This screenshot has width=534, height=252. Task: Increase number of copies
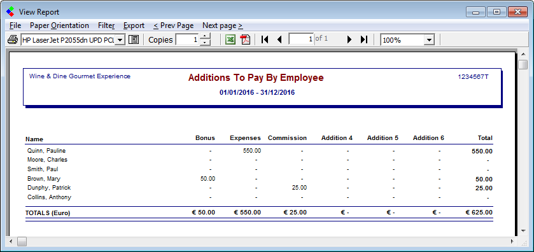point(205,36)
